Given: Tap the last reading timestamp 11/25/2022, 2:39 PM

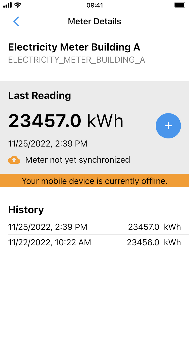Looking at the screenshot, I should click(48, 144).
